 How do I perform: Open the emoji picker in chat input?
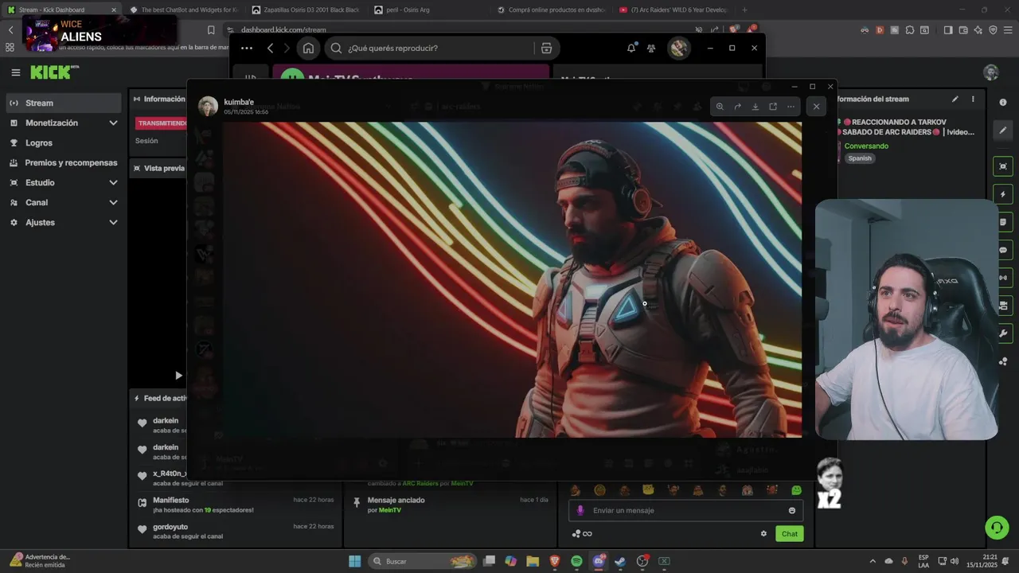(792, 510)
